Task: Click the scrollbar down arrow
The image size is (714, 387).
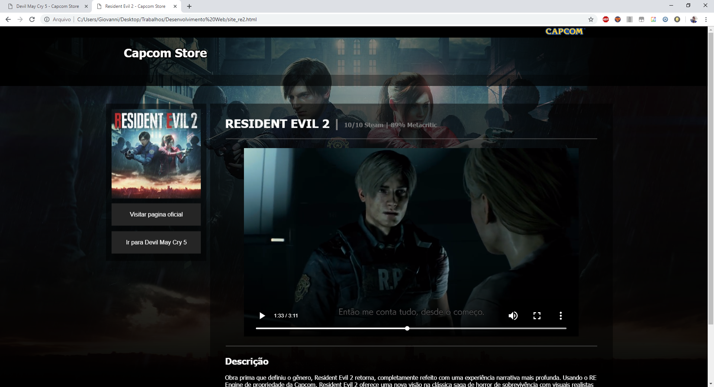Action: click(711, 384)
